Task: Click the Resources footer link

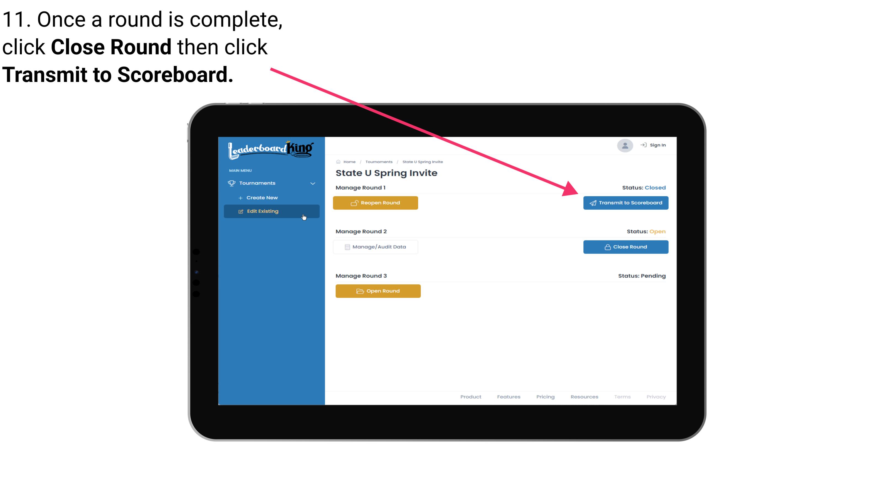Action: coord(584,397)
